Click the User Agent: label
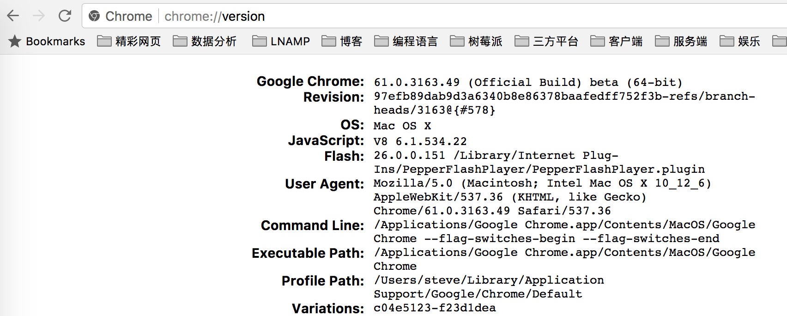Viewport: 787px width, 316px height. click(x=325, y=184)
